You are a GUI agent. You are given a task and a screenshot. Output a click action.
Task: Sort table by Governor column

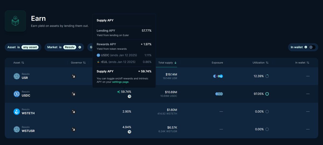click(78, 63)
